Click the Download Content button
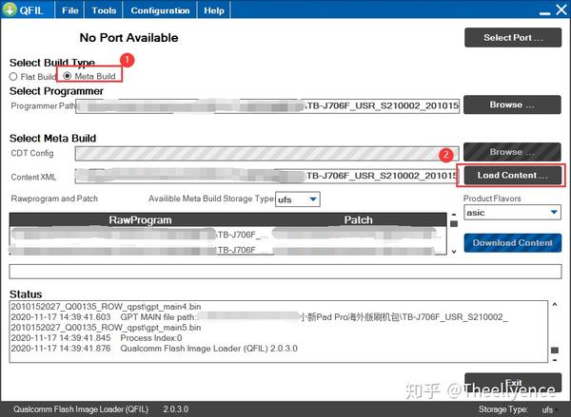The image size is (571, 417). tap(512, 243)
